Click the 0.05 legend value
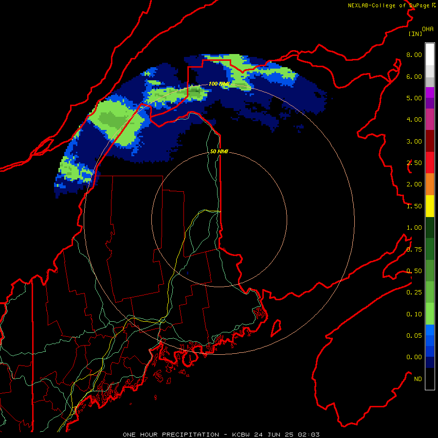438x438 pixels. (x=414, y=336)
